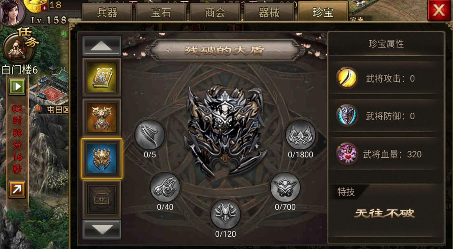Open the 商会 tab
This screenshot has width=453, height=249.
pos(215,13)
